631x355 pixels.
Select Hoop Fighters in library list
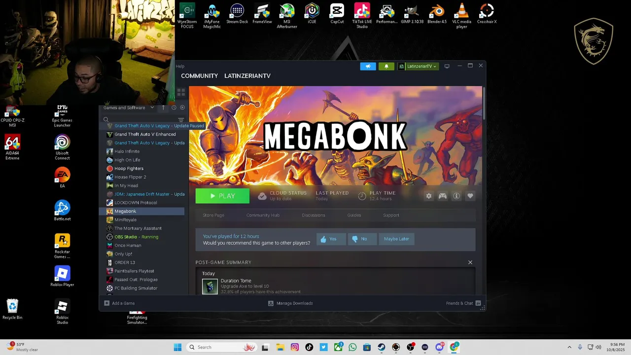142,169
